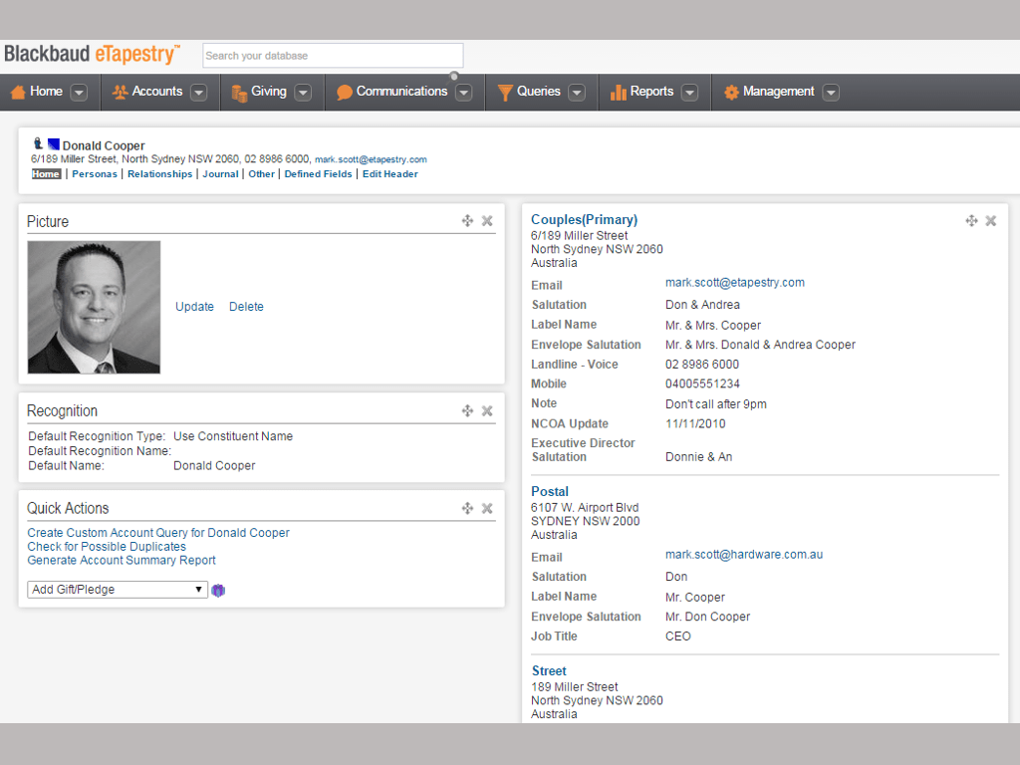The width and height of the screenshot is (1020, 765).
Task: Click the Home house icon in navigation
Action: click(18, 92)
